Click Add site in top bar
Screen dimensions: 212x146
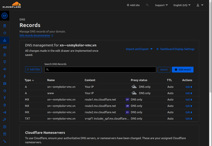[x=133, y=5]
